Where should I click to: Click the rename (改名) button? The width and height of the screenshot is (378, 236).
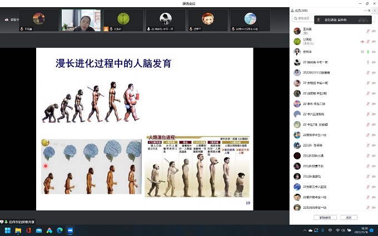pyautogui.click(x=349, y=218)
